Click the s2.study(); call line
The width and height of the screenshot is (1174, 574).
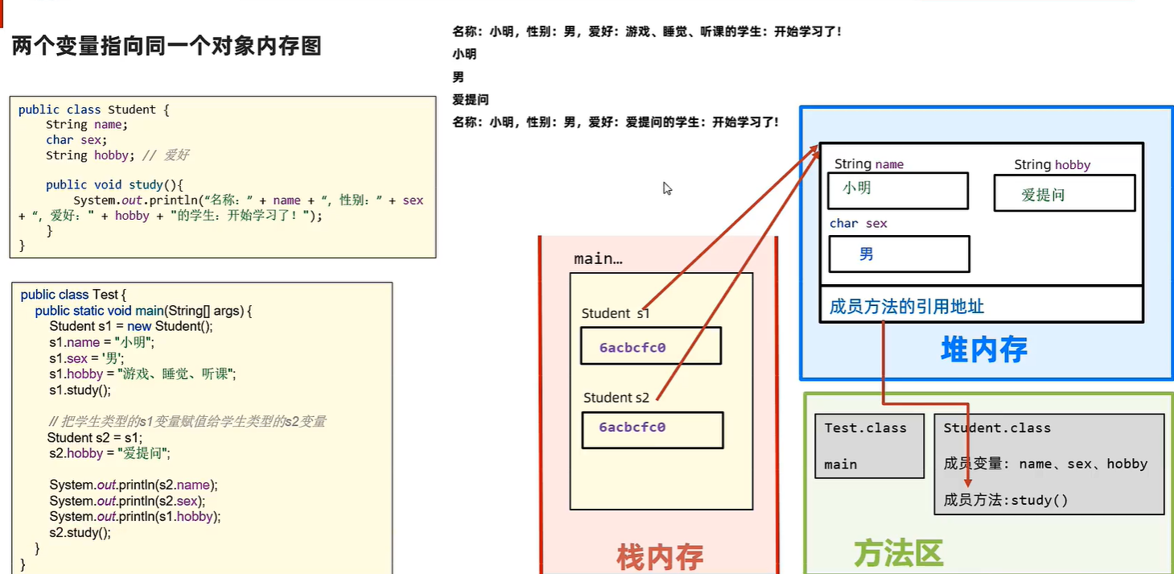click(80, 533)
